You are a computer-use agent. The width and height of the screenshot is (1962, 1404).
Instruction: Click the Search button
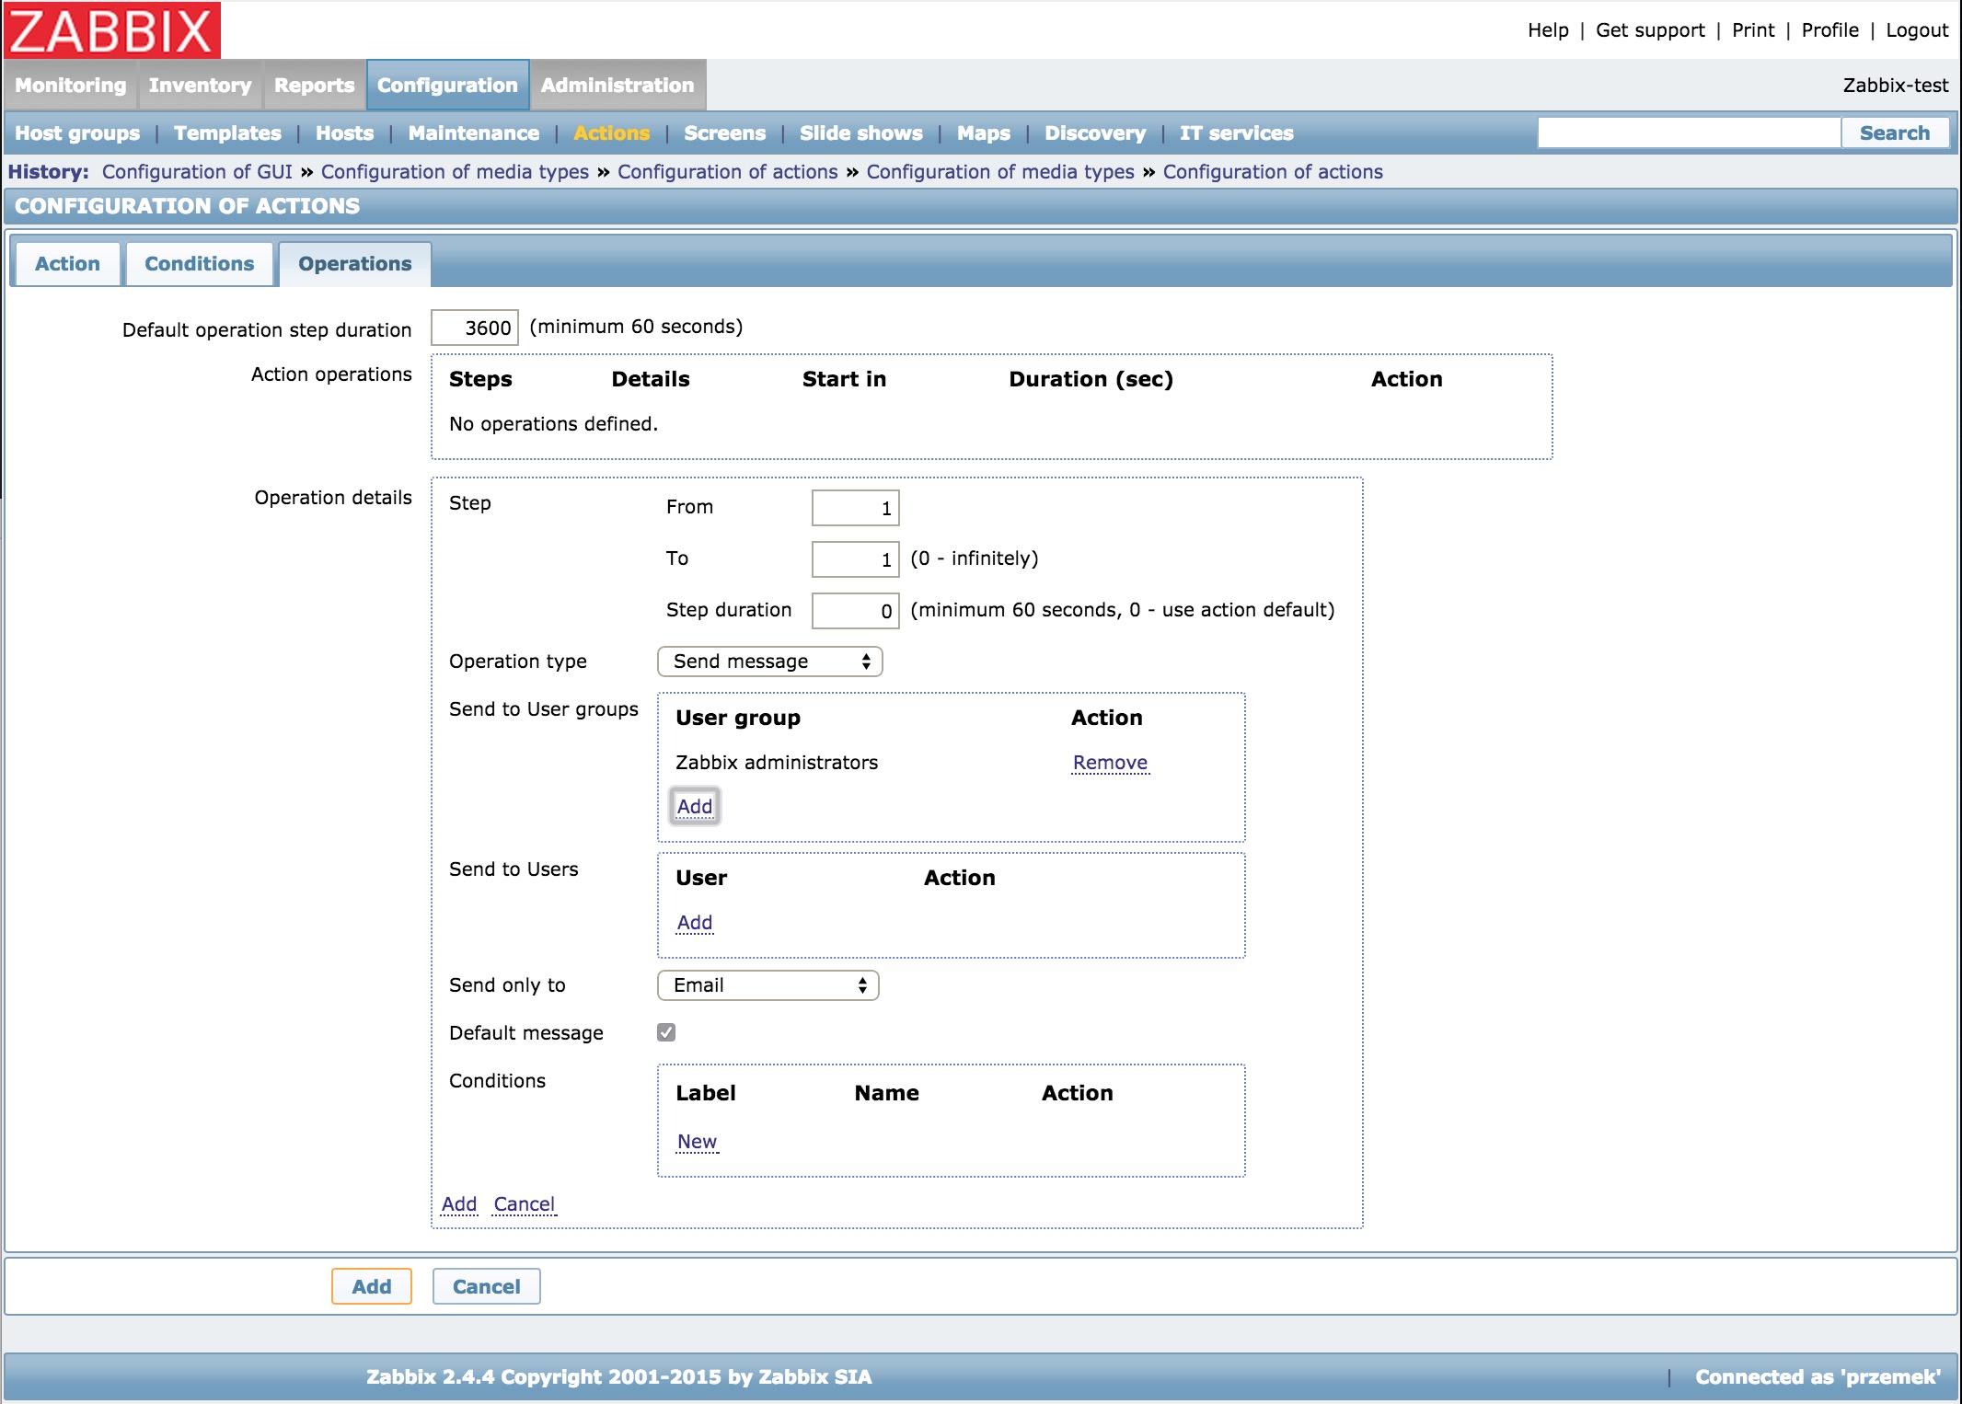[1894, 133]
